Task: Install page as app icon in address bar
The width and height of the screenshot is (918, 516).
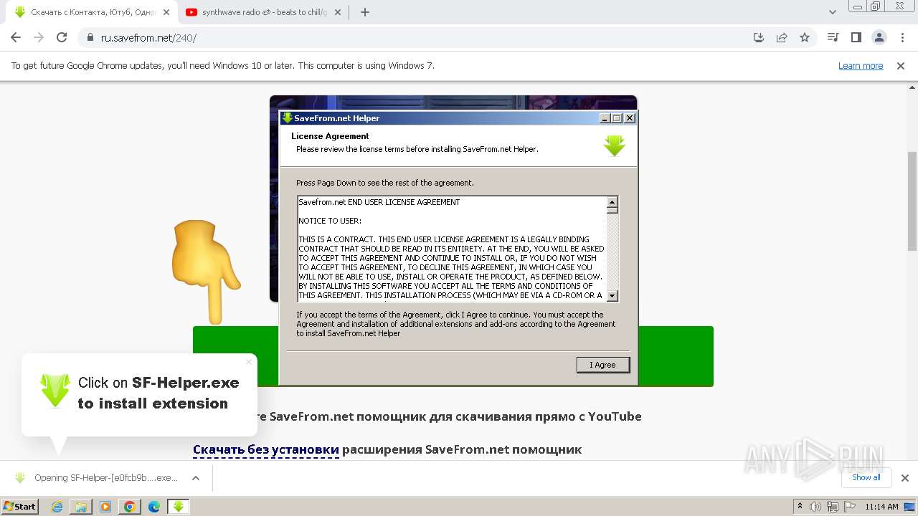Action: [759, 38]
